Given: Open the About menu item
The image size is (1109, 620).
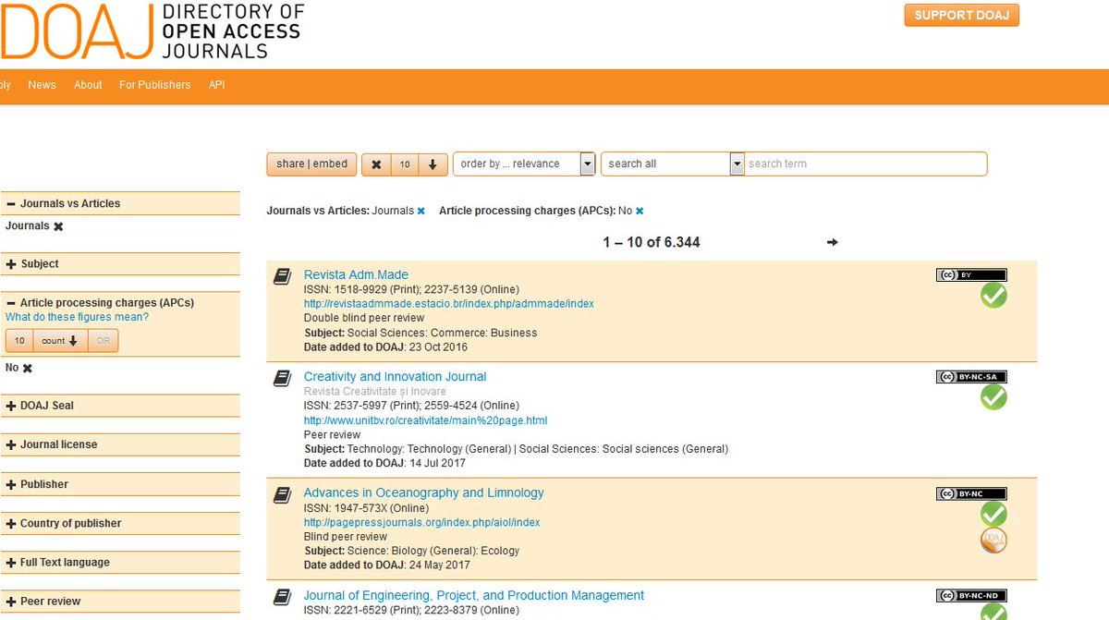Looking at the screenshot, I should click(x=88, y=84).
